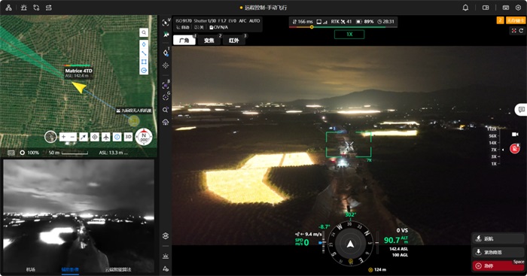Click the keyboard icon in map status bar
Viewport: 527px width, 276px height.
pos(11,153)
